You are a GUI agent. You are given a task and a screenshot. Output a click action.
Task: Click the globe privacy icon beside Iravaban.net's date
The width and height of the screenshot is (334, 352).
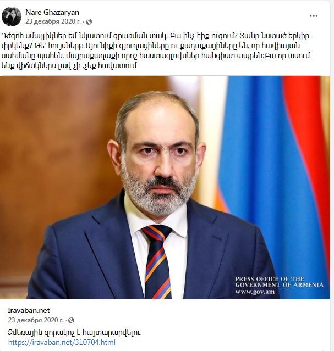point(71,320)
